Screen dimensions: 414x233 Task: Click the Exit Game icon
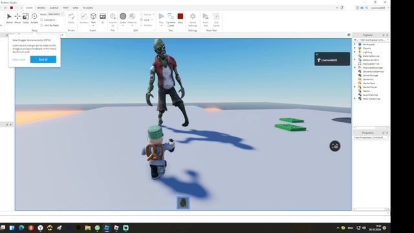coord(216,16)
